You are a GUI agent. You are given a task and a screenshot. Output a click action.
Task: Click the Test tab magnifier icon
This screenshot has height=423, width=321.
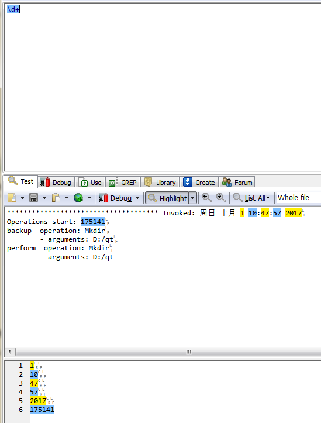click(13, 181)
